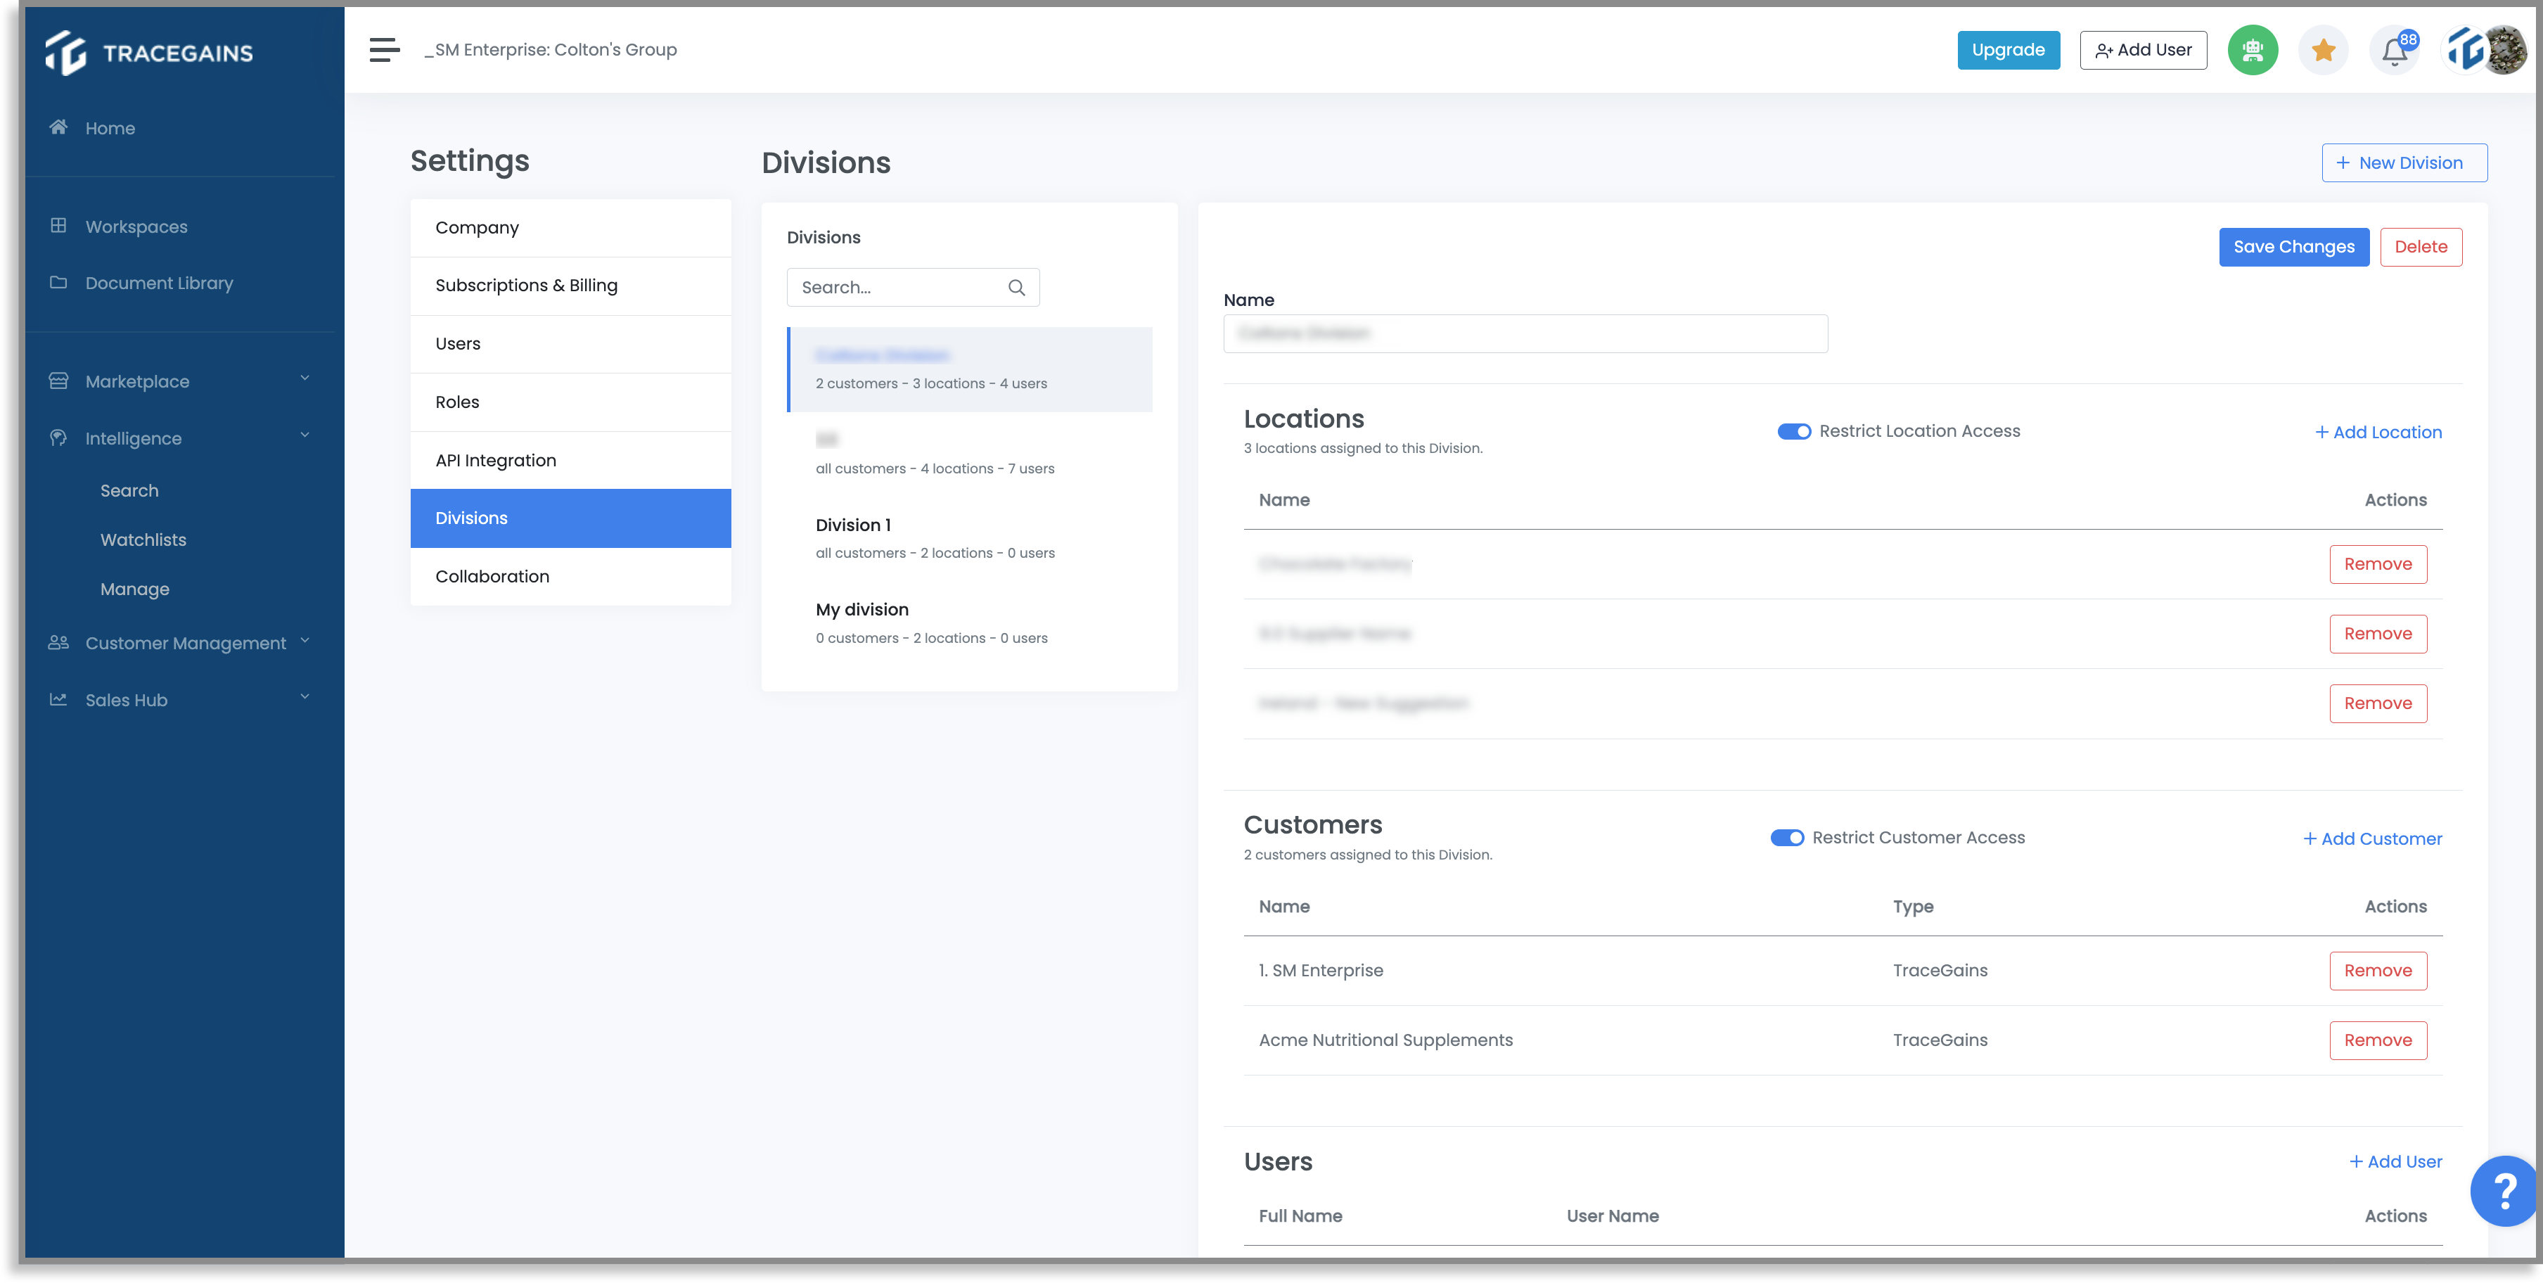Click the green robot assistant icon

[x=2252, y=49]
